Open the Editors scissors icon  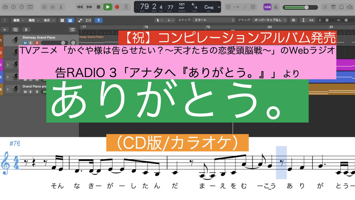pyautogui.click(x=61, y=7)
